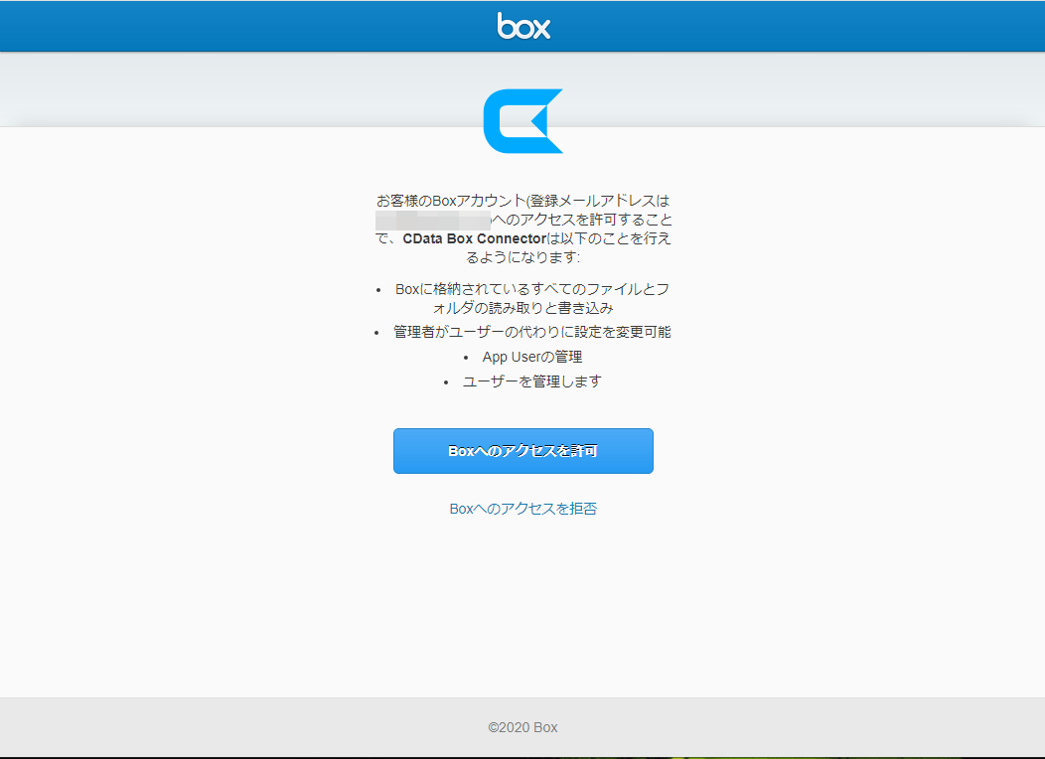This screenshot has height=759, width=1045.
Task: Click the 'ユーザーを管理します' permission item
Action: click(531, 381)
